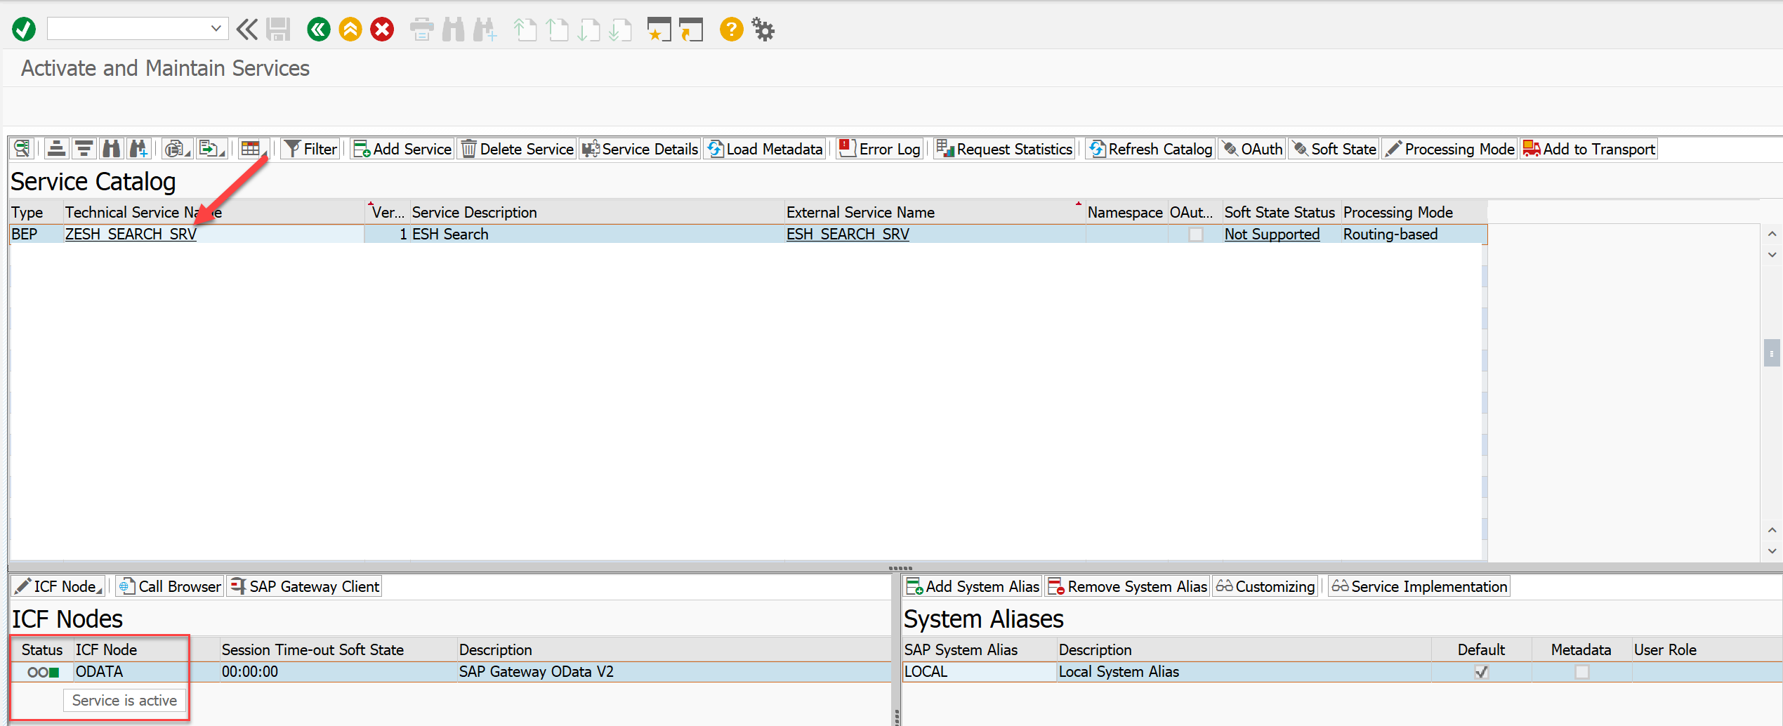This screenshot has width=1783, height=726.
Task: Click Find Next in the Service Catalog toolbar
Action: 138,149
